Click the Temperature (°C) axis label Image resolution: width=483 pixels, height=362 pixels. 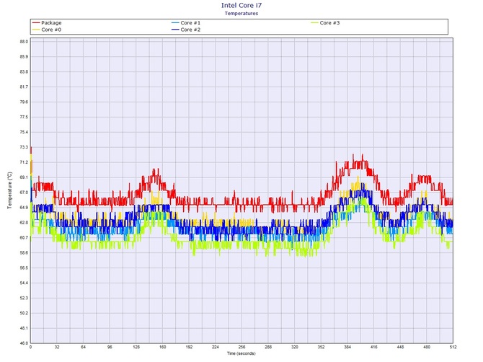(x=10, y=190)
